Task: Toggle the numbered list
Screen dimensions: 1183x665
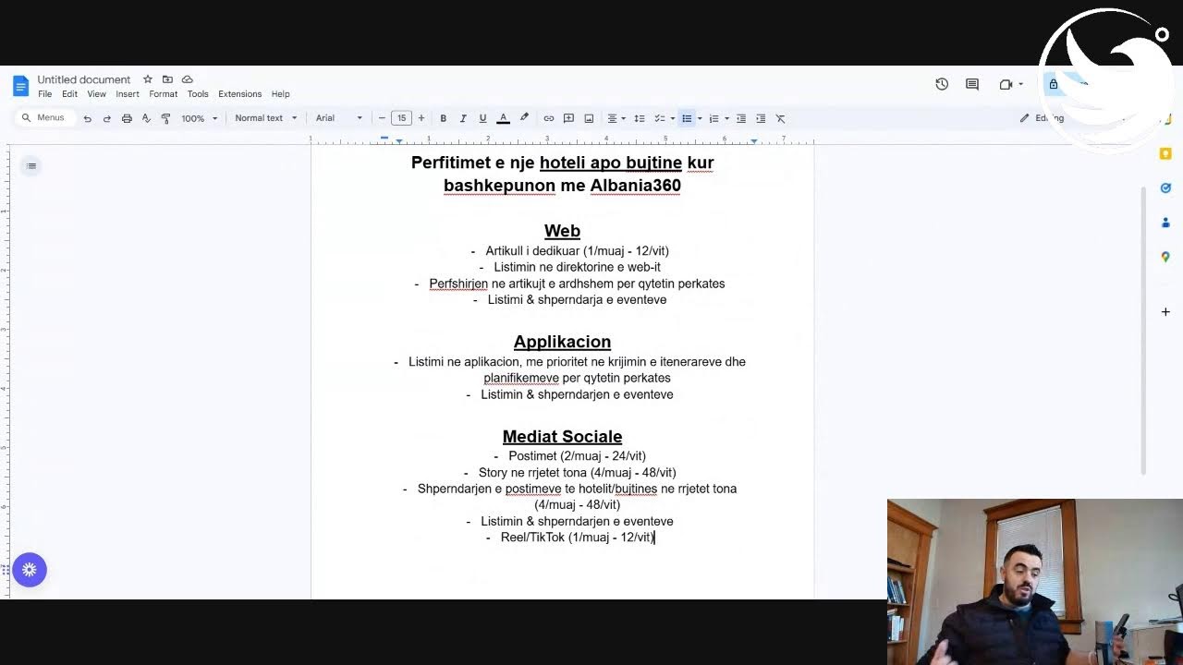Action: [x=713, y=118]
